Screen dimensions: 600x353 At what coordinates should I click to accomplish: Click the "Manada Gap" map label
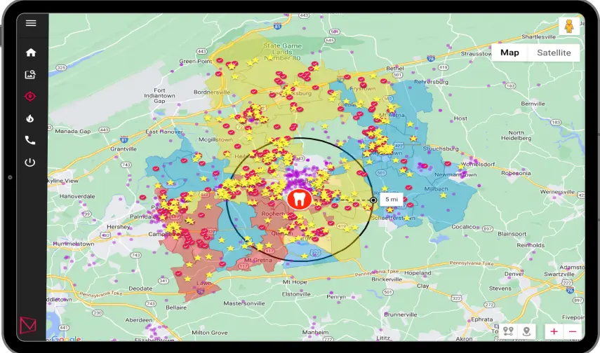tap(73, 131)
